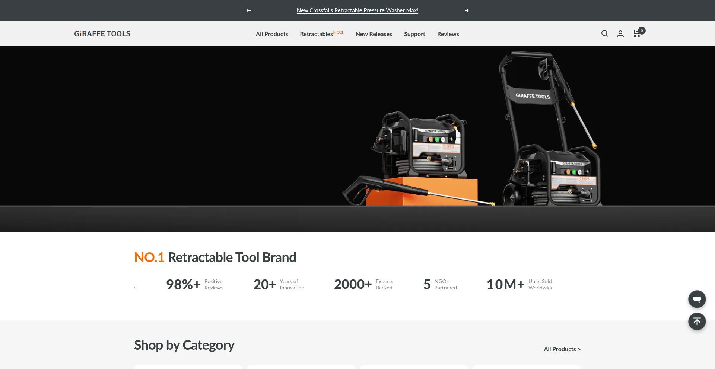Open the Crossfalls Pressure Washer Max announcement link
Viewport: 715px width, 369px height.
point(357,10)
